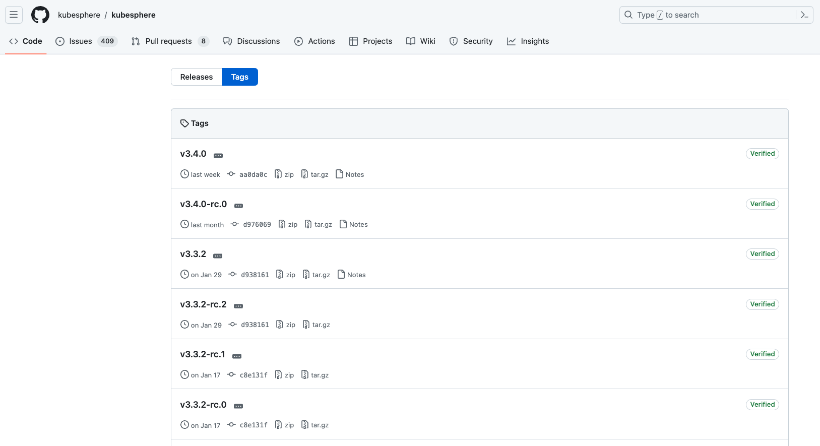The width and height of the screenshot is (820, 446).
Task: Open the Code tab
Action: (x=26, y=41)
